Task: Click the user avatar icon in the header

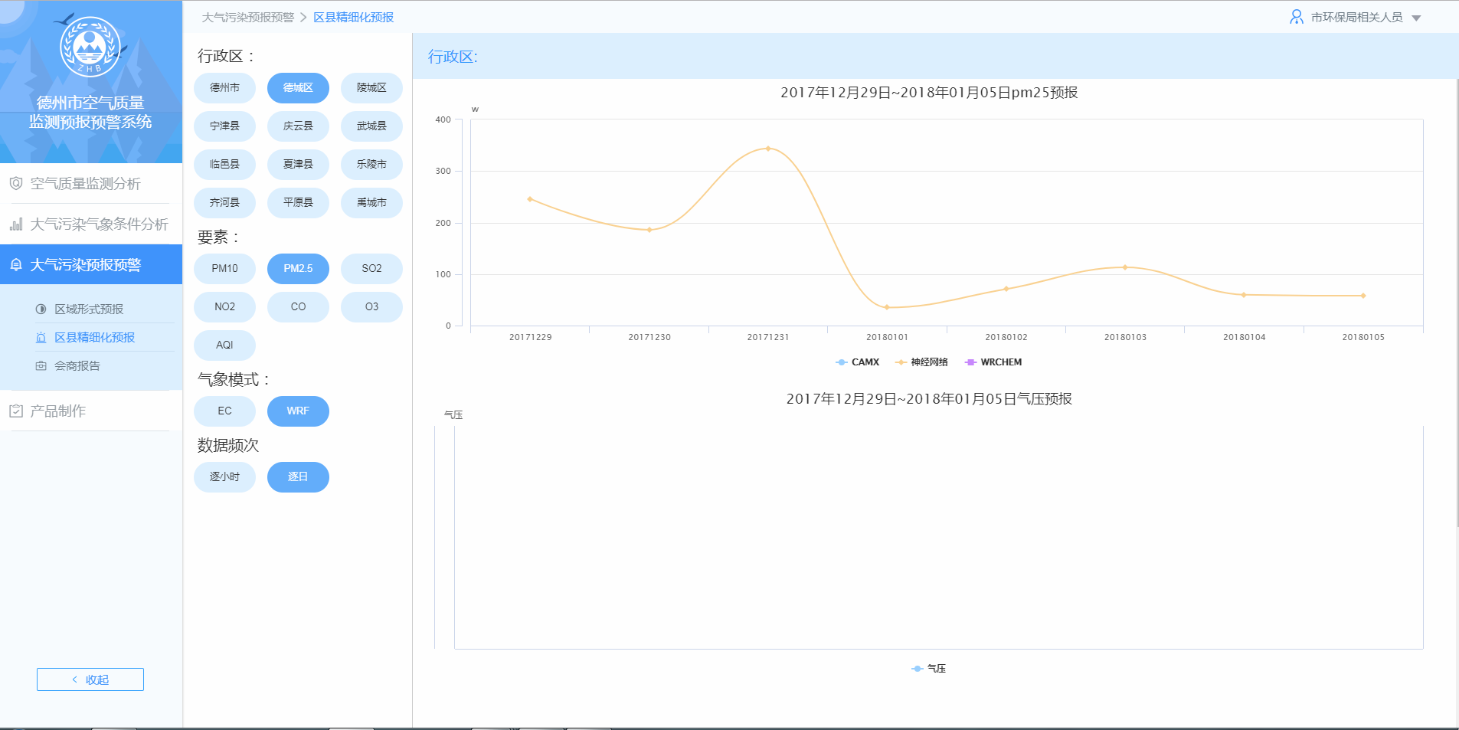Action: 1296,17
